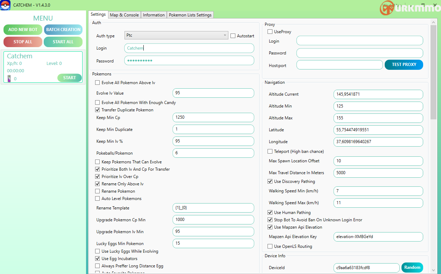Viewport: 441px width, 274px height.
Task: Generate a Random DeviceId
Action: [x=412, y=268]
